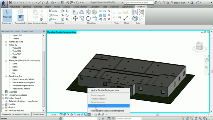Click the Text 'A' icon in quick access toolbar
Viewport: 213px width, 120px height.
pyautogui.click(x=47, y=3)
